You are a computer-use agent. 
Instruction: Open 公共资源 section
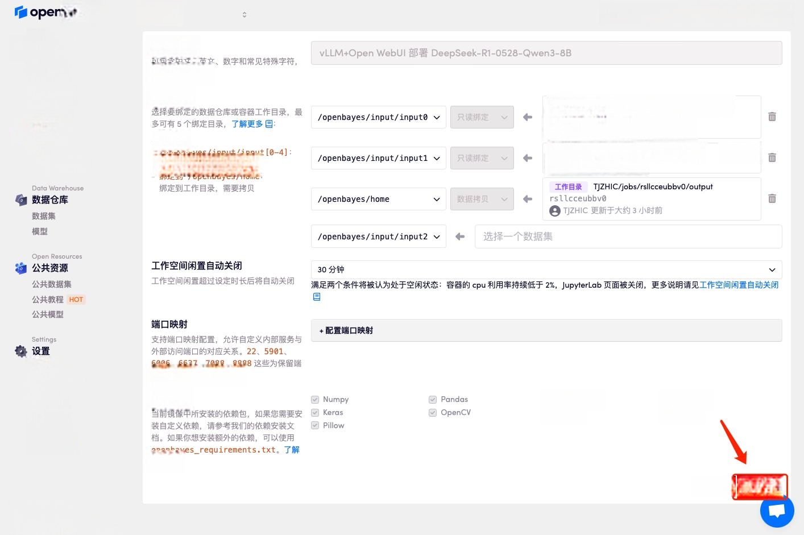(50, 268)
